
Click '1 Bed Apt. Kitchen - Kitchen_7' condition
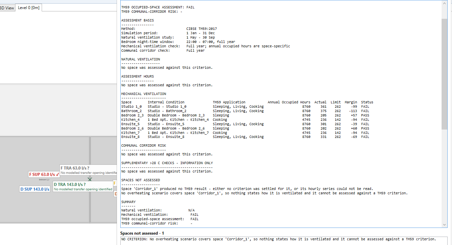point(178,133)
